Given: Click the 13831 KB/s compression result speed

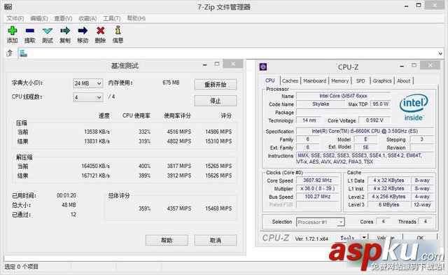Looking at the screenshot, I should point(97,141).
